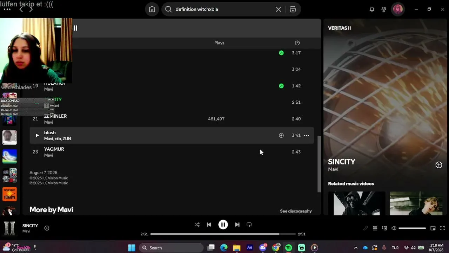
Task: Adjust the volume slider
Action: coord(412,228)
